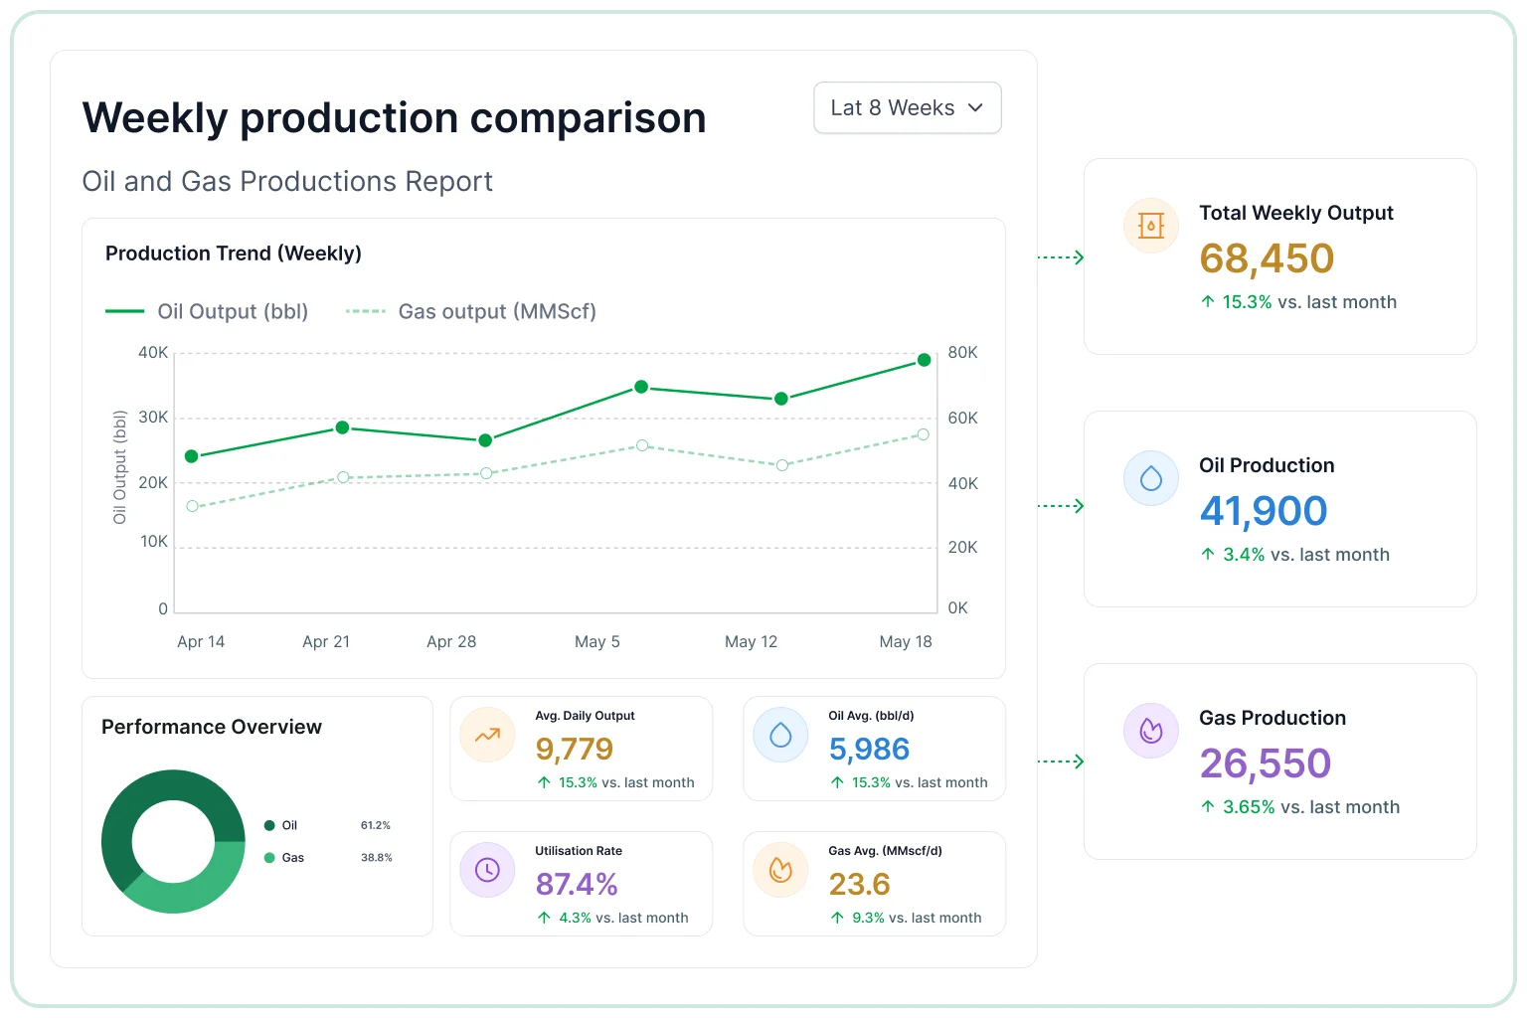Image resolution: width=1527 pixels, height=1018 pixels.
Task: Select the Gas output data point for Apr 14
Action: pos(193,506)
